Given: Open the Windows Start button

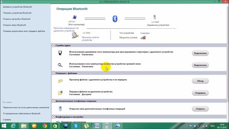Looking at the screenshot, I should [x=4, y=126].
